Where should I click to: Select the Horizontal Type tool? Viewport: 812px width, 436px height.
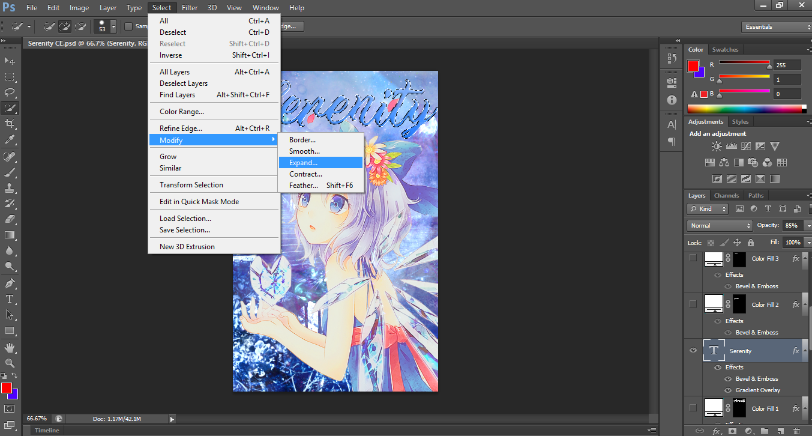click(x=10, y=299)
